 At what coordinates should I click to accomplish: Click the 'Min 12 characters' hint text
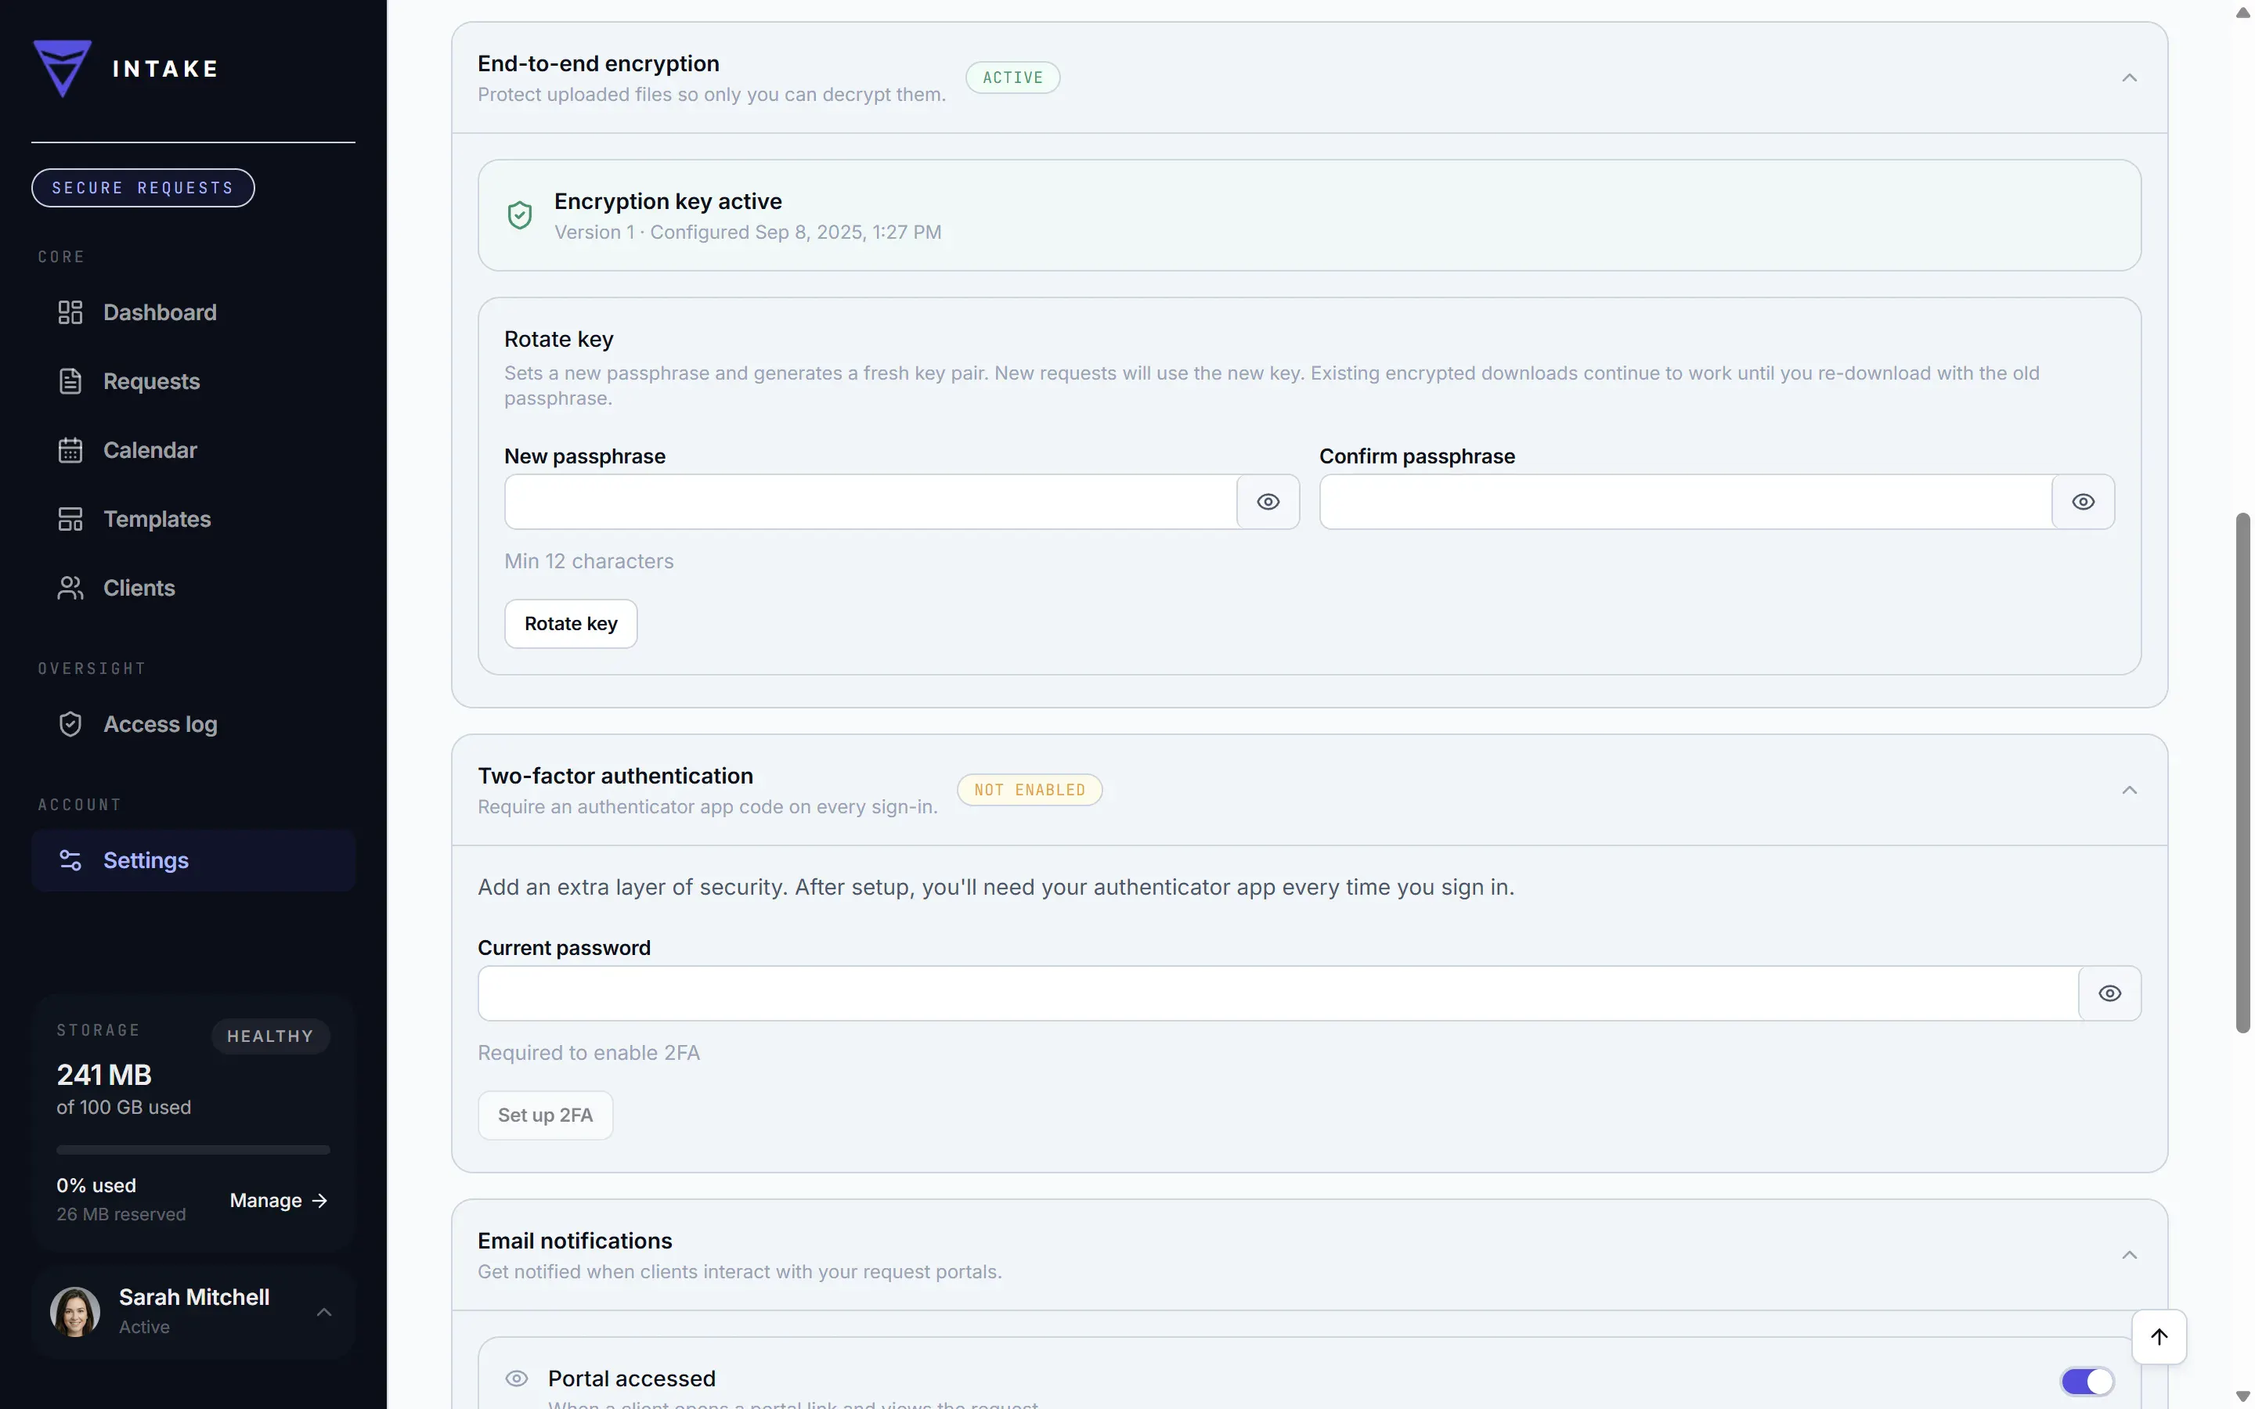tap(588, 561)
